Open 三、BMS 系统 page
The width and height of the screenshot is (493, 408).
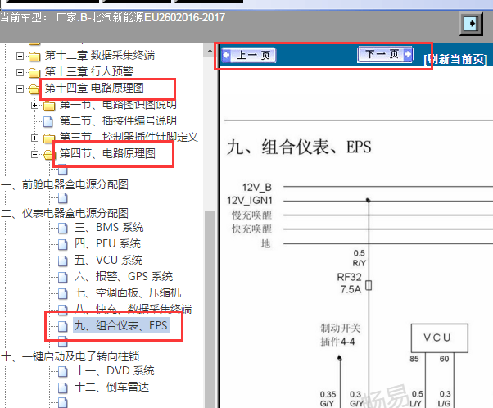coord(109,227)
